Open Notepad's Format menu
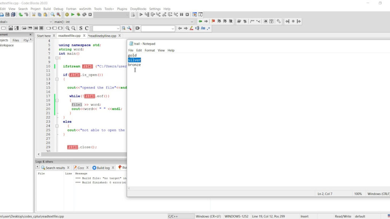390x219 pixels. click(150, 51)
